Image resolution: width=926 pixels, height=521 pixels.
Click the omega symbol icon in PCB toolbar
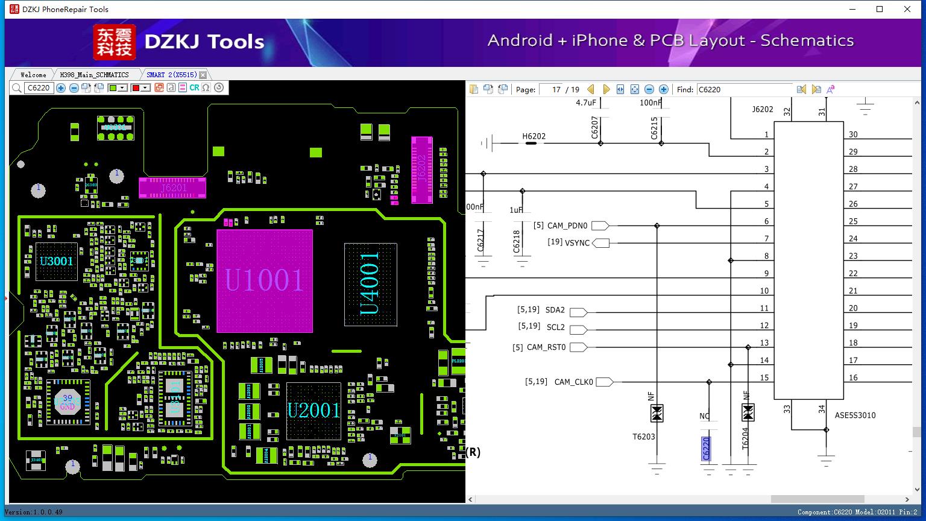[206, 88]
